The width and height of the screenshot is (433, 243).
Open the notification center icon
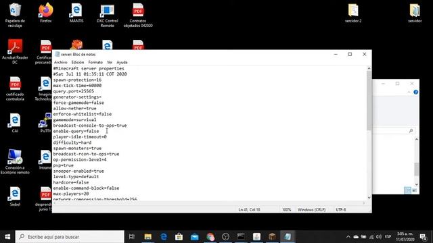click(423, 237)
